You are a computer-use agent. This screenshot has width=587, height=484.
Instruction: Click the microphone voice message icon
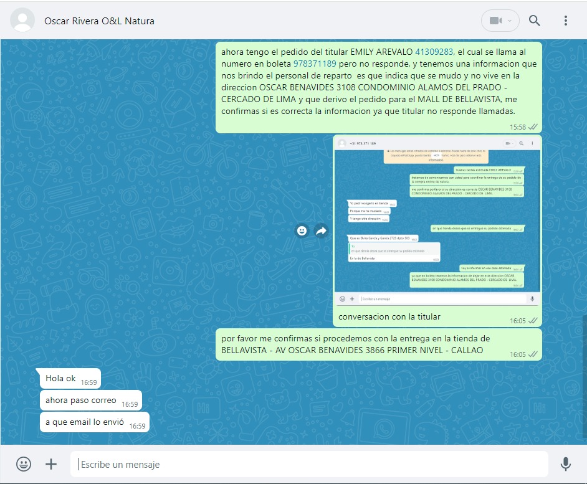point(565,464)
